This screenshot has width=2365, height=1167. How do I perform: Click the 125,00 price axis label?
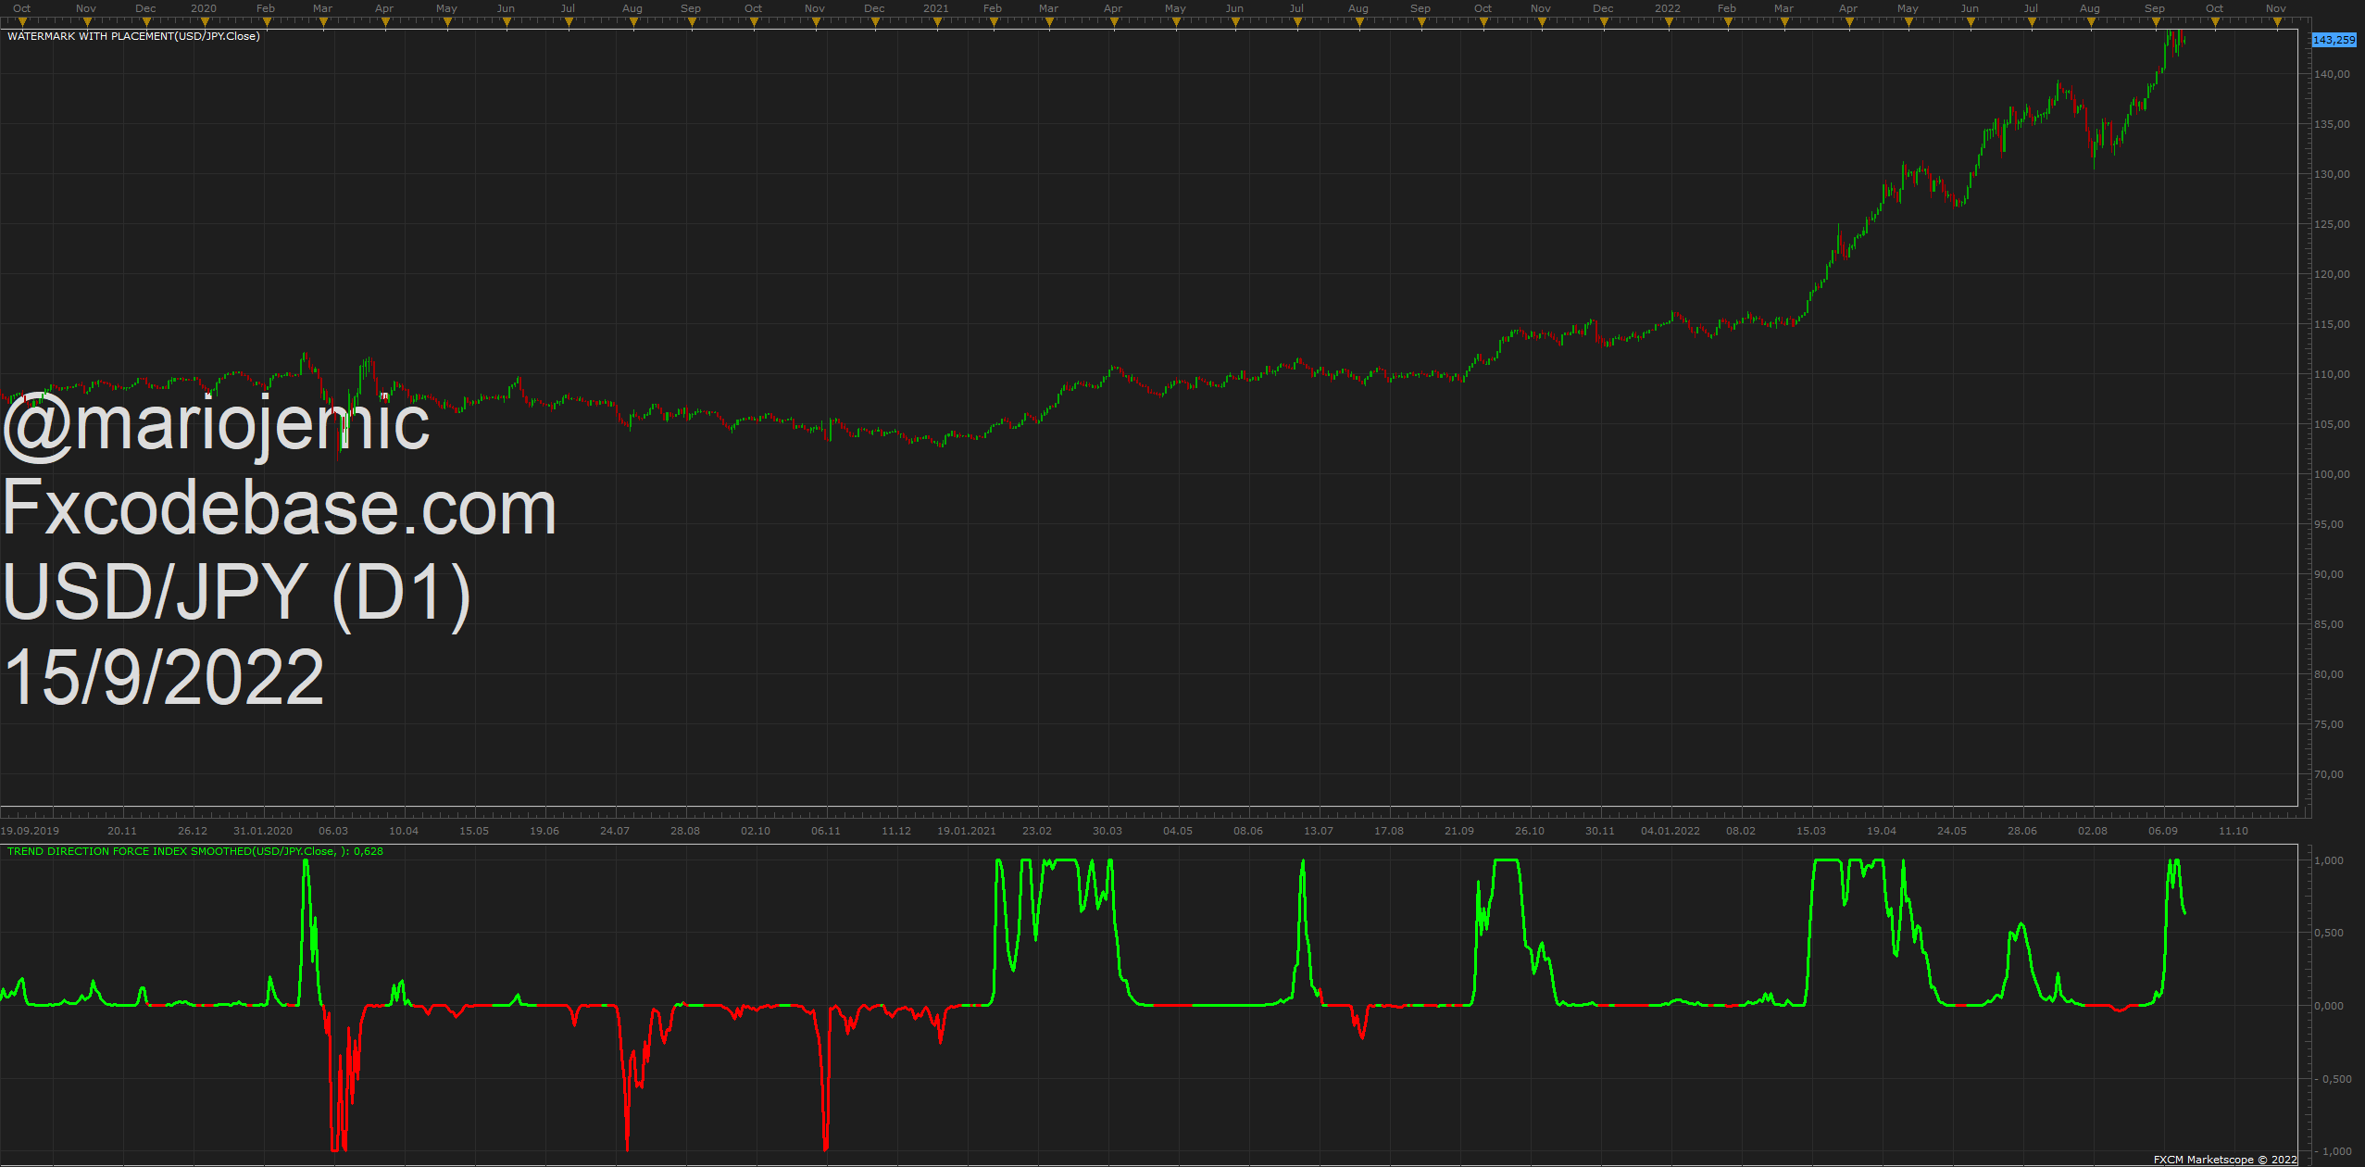point(2332,224)
